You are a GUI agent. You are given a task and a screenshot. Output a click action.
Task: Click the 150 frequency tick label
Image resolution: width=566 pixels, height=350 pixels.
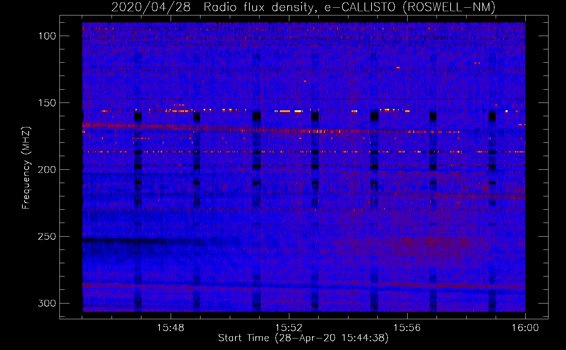click(47, 103)
